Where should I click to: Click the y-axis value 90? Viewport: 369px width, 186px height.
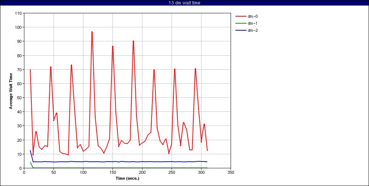(20, 41)
